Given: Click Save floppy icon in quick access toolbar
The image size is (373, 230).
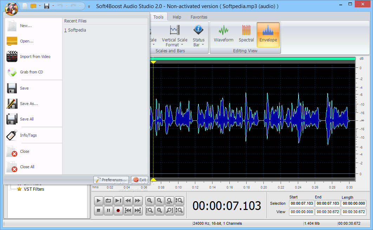Looking at the screenshot, I should 47,6.
